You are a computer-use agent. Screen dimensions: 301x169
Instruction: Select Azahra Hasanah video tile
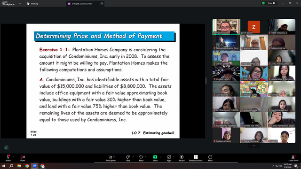[x=254, y=42]
